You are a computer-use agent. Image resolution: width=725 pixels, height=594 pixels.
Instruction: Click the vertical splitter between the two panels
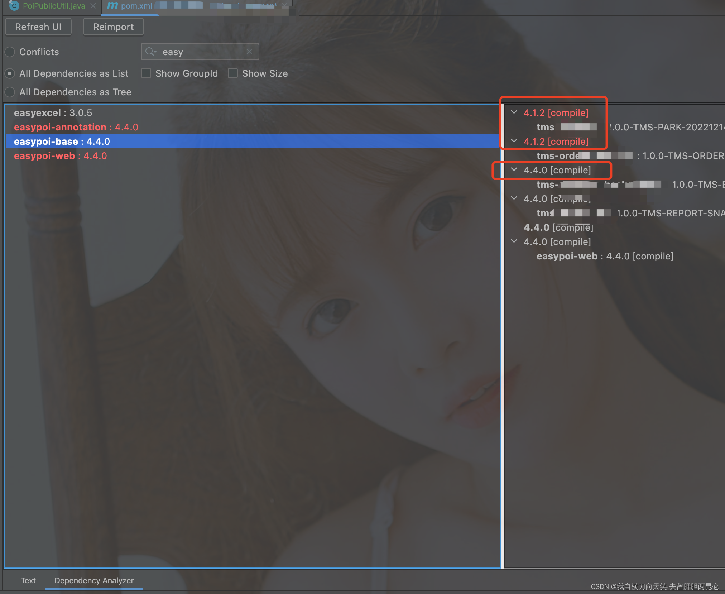point(502,336)
